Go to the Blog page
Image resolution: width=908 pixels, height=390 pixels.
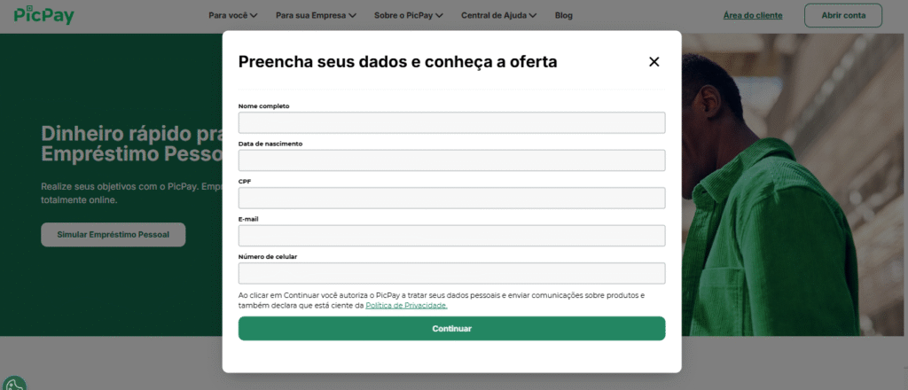coord(563,15)
